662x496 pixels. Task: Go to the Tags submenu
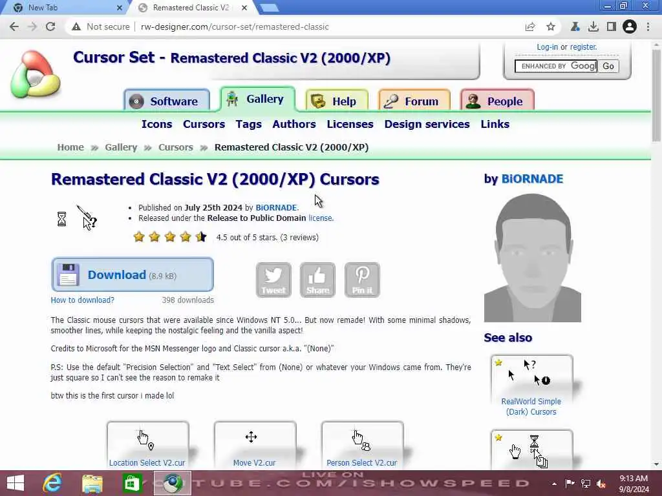[x=249, y=124]
